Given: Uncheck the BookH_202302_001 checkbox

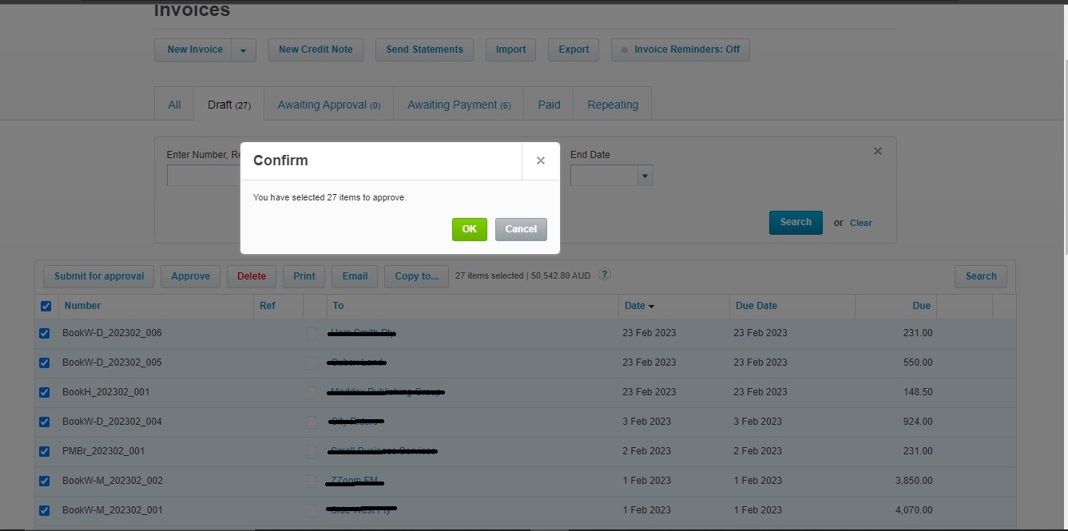Looking at the screenshot, I should point(45,393).
